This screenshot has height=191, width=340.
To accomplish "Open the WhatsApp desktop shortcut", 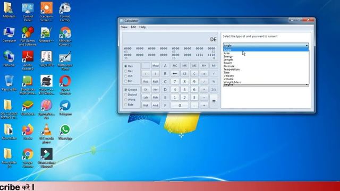I will tap(65, 132).
